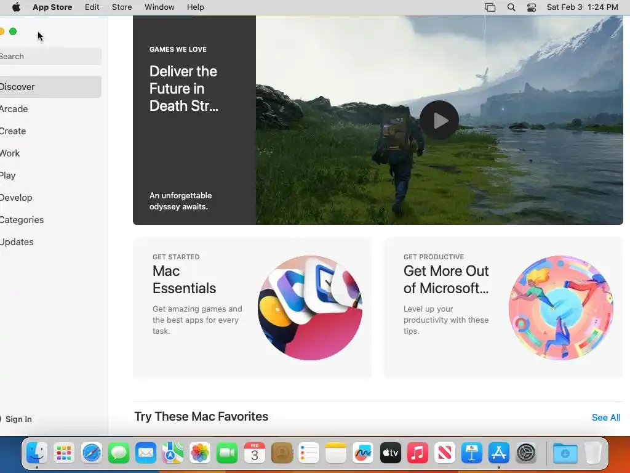Click the date and time in menu bar
Image resolution: width=630 pixels, height=473 pixels.
tap(582, 7)
